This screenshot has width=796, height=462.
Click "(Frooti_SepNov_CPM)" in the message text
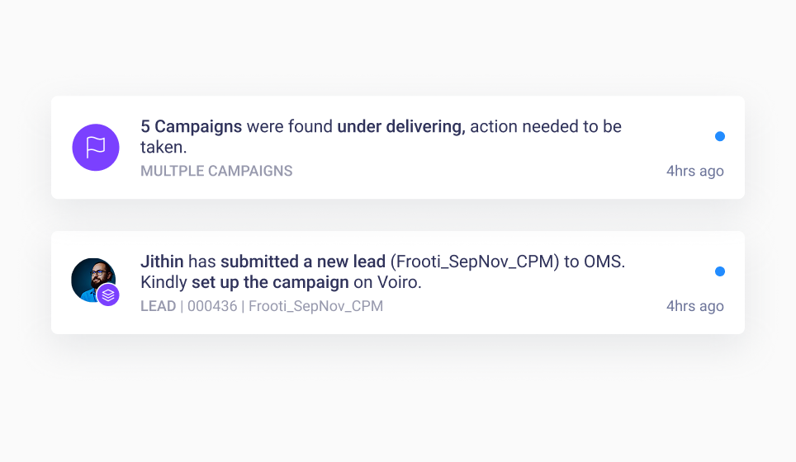pyautogui.click(x=474, y=262)
